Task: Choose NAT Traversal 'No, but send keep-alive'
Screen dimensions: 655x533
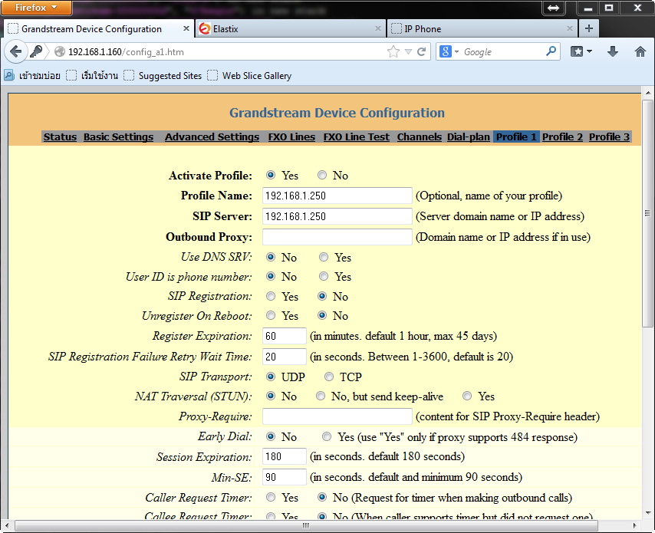Action: (321, 396)
